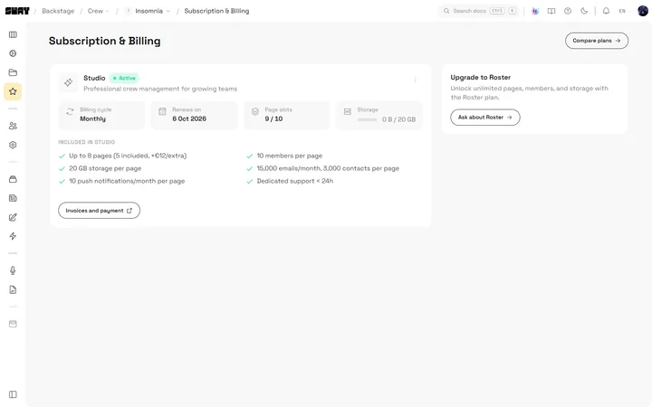
Task: Click the renews-on calendar icon
Action: [163, 111]
